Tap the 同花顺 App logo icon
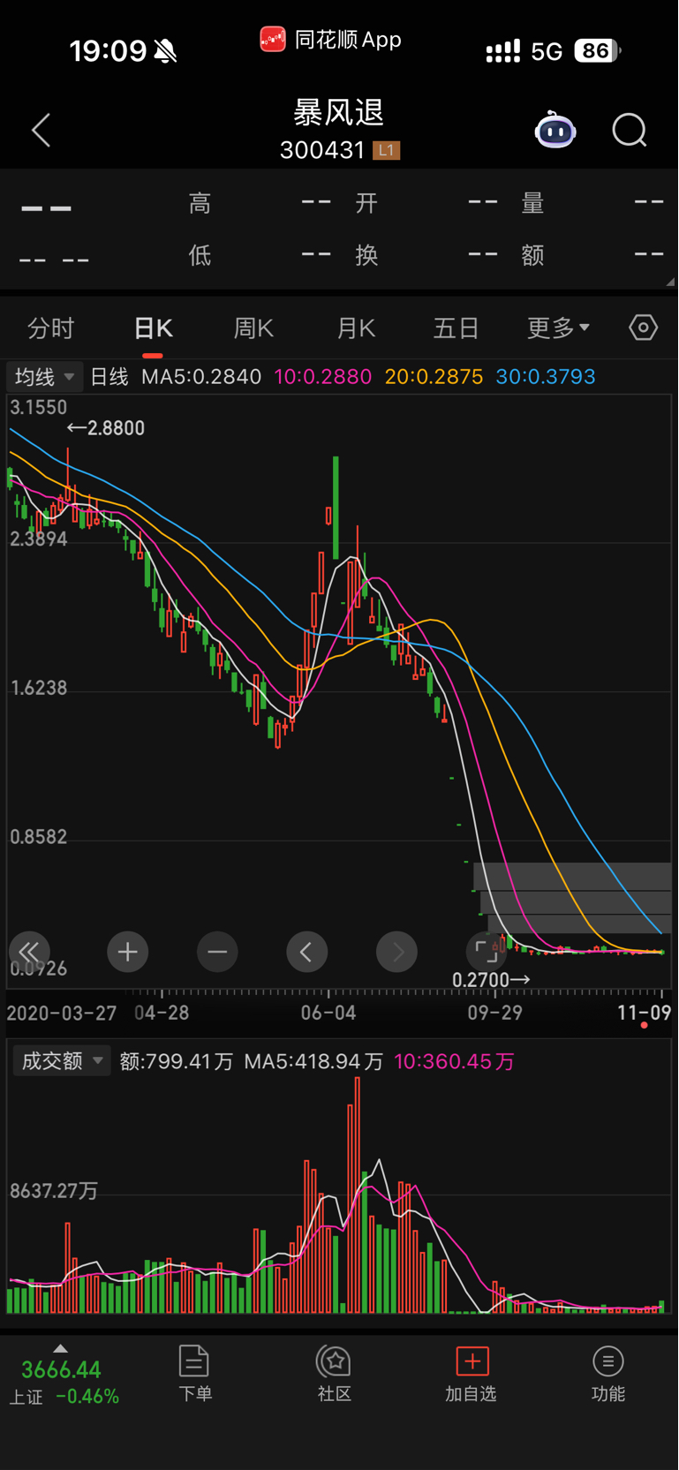Screen dimensions: 679x1470 (272, 39)
